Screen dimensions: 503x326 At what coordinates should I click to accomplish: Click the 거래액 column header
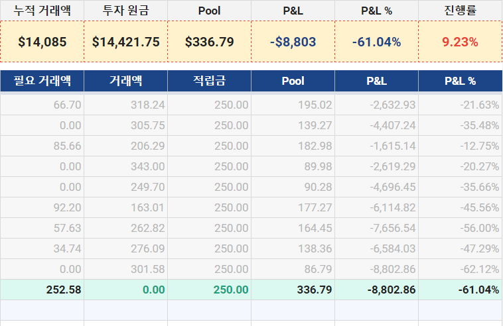pyautogui.click(x=126, y=81)
